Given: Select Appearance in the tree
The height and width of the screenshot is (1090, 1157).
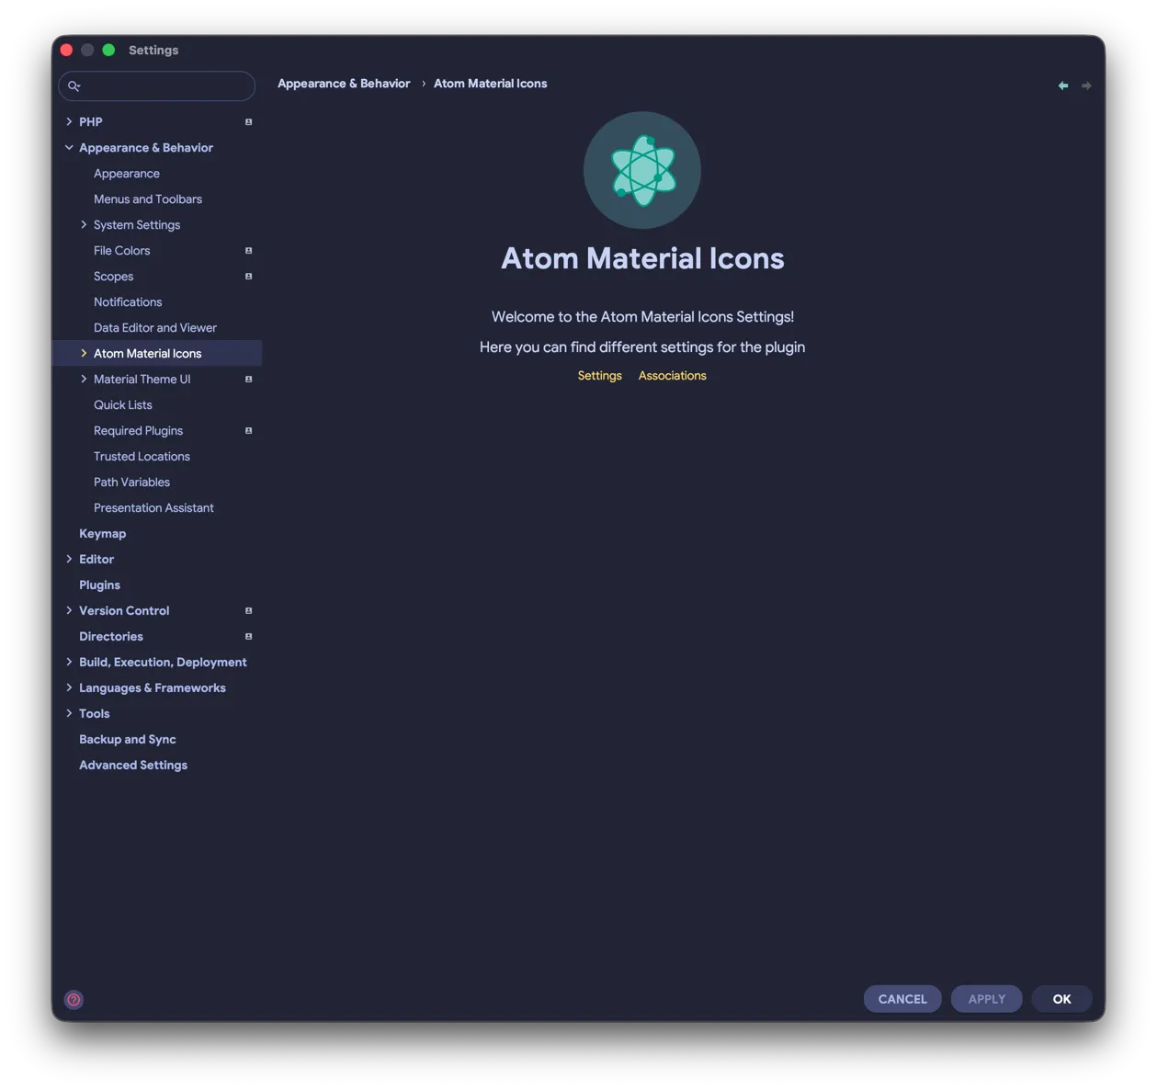Looking at the screenshot, I should [127, 173].
